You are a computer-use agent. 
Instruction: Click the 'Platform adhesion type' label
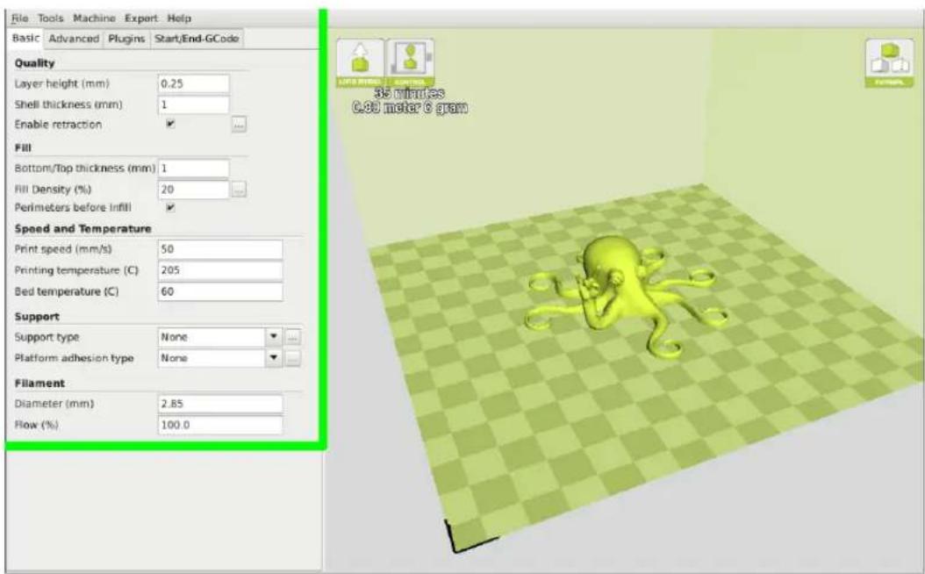[x=74, y=358]
